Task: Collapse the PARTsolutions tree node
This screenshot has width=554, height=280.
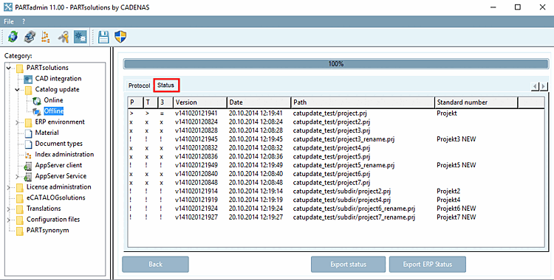Action: (x=9, y=68)
